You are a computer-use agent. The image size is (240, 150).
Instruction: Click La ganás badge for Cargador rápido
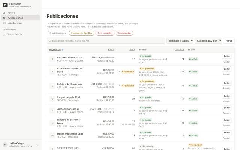(145, 97)
